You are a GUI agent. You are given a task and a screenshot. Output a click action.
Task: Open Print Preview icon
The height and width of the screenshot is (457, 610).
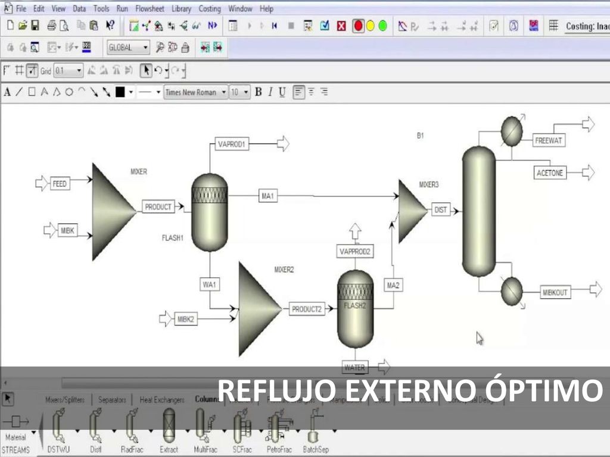click(x=64, y=26)
